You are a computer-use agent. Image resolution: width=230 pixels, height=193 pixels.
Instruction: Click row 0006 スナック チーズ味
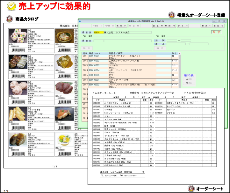pyautogui.click(x=130, y=81)
